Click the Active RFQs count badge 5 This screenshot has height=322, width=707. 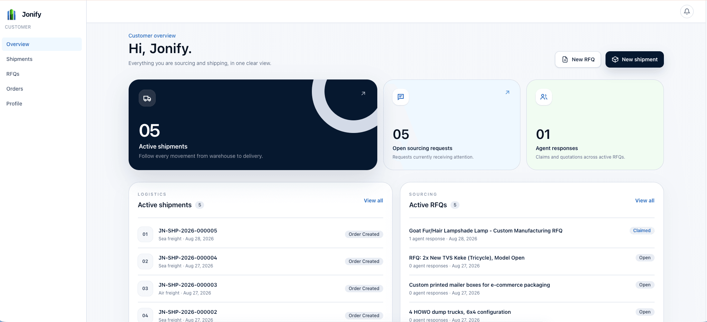(x=455, y=205)
